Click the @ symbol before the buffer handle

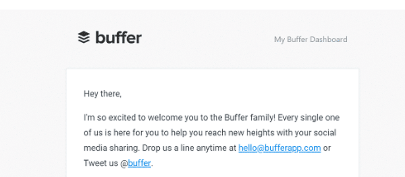tap(124, 163)
